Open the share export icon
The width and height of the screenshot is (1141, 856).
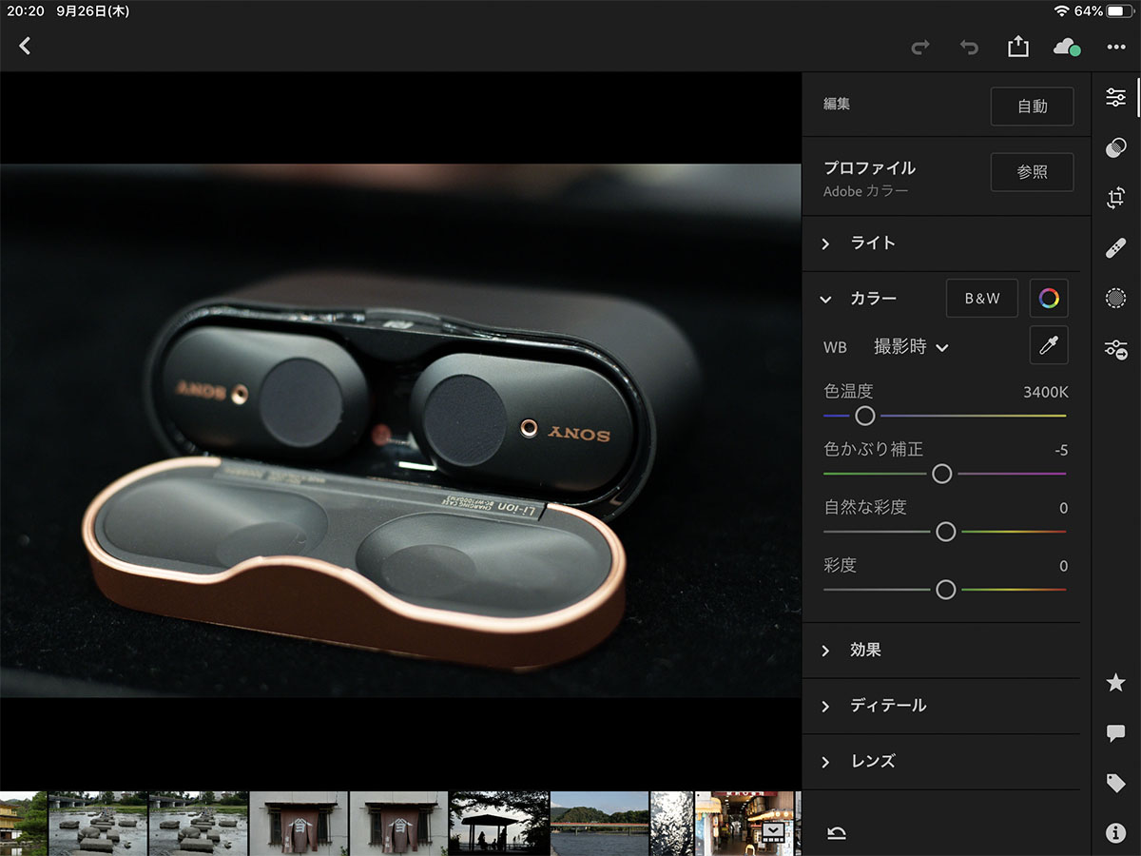click(x=1018, y=46)
